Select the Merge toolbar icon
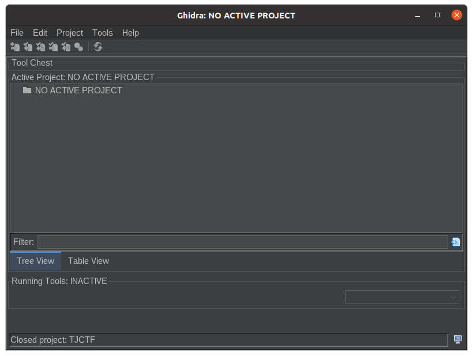The image size is (473, 356). coord(78,47)
